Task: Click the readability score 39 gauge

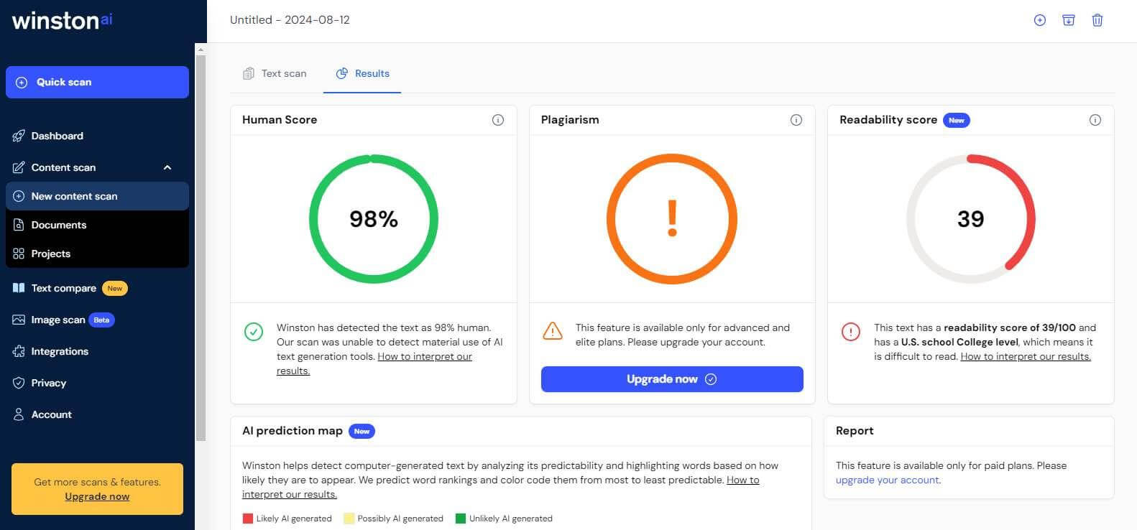Action: (x=971, y=218)
